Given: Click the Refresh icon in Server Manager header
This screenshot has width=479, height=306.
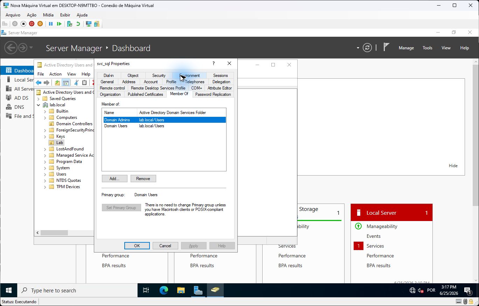Looking at the screenshot, I should tap(367, 48).
